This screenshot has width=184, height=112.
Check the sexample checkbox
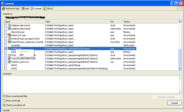(5, 45)
